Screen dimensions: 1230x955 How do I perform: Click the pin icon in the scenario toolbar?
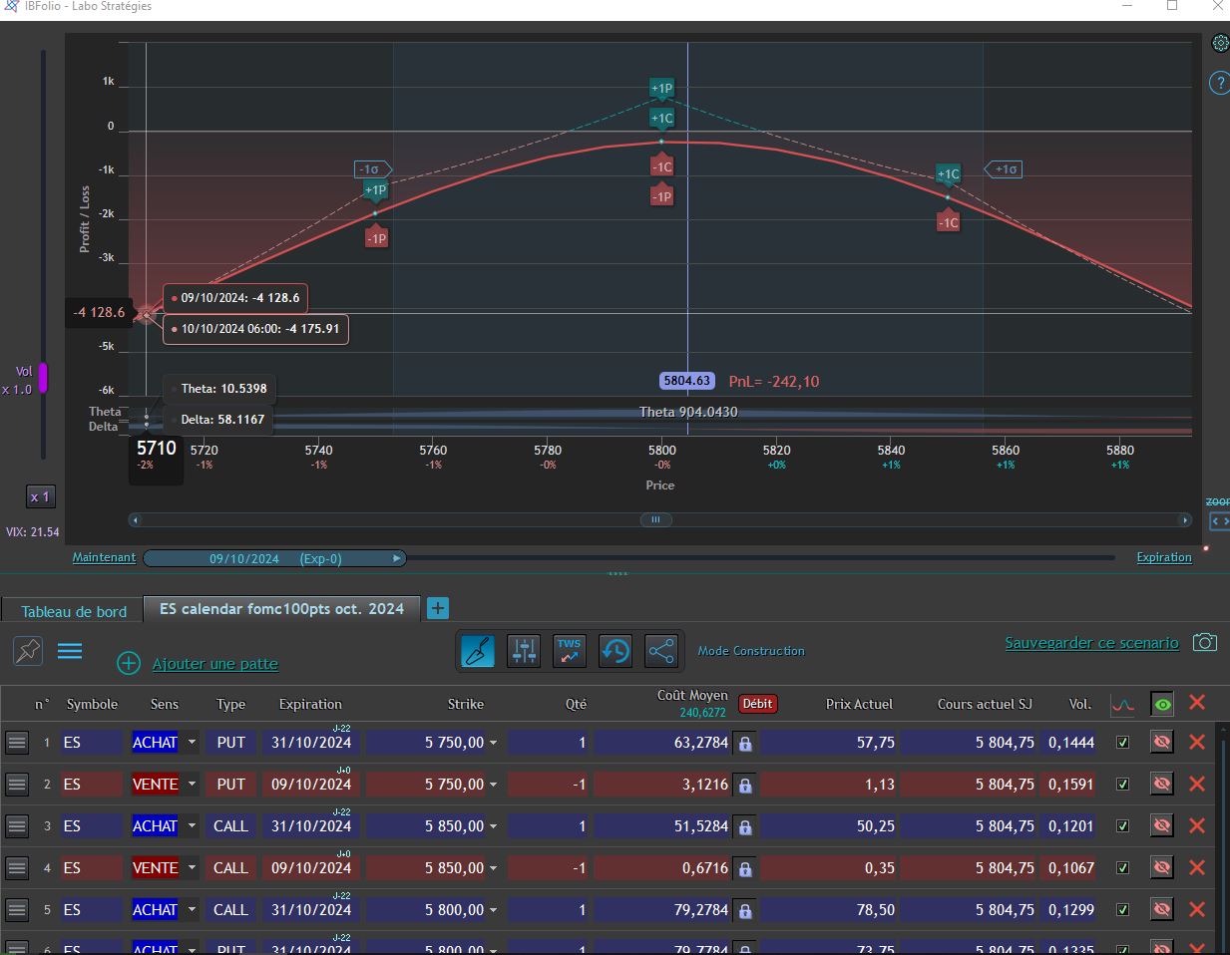pos(28,651)
